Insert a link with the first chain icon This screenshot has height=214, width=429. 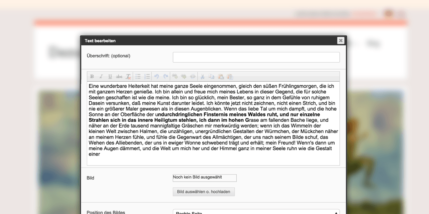tap(175, 77)
